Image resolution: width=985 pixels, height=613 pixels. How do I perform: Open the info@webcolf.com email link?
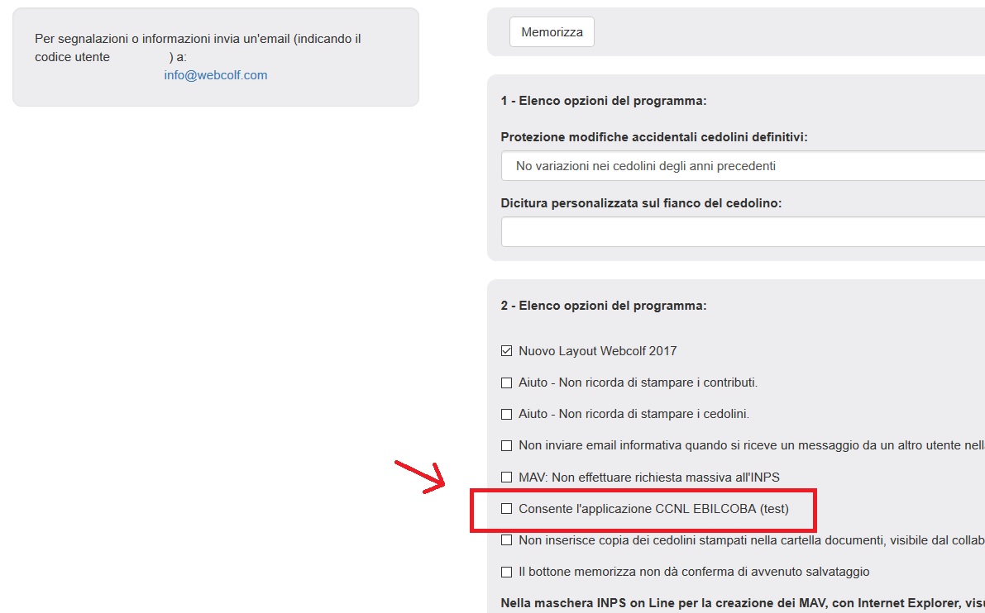point(216,75)
